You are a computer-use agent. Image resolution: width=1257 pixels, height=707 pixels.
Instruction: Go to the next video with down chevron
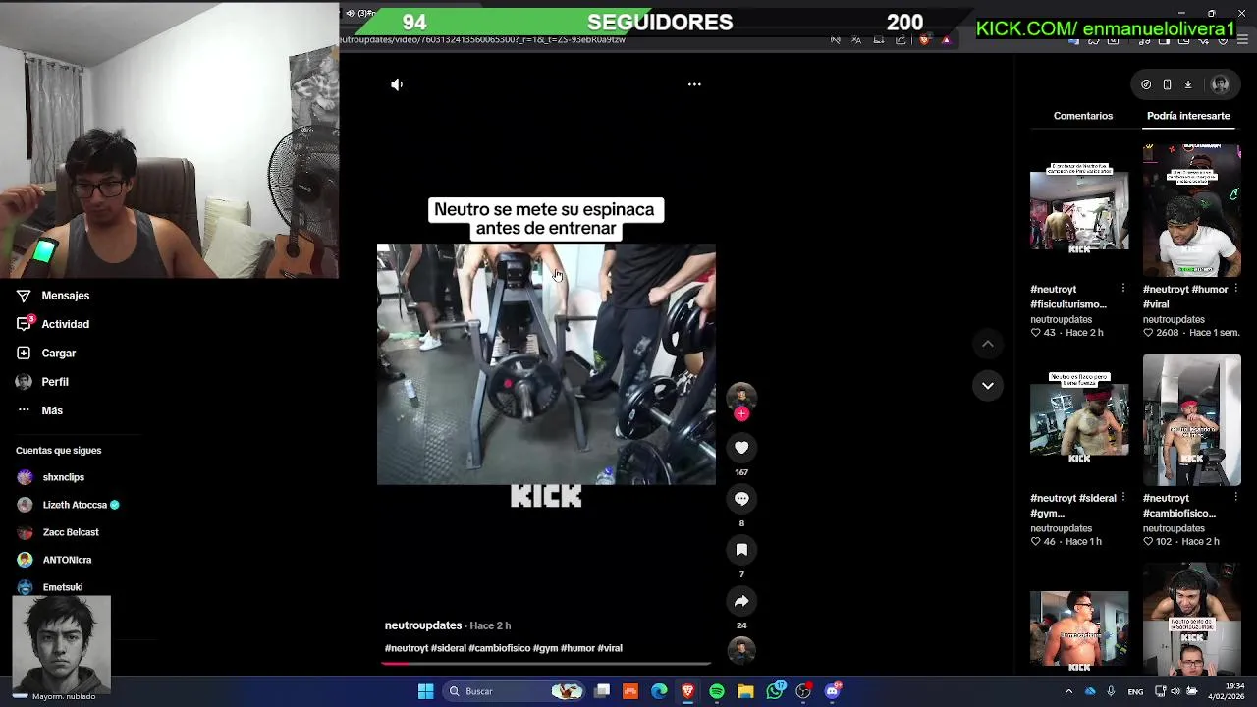tap(988, 386)
